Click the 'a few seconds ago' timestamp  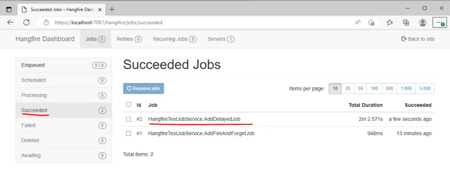point(410,119)
